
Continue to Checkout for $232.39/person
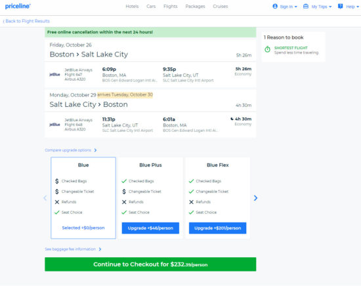150,264
